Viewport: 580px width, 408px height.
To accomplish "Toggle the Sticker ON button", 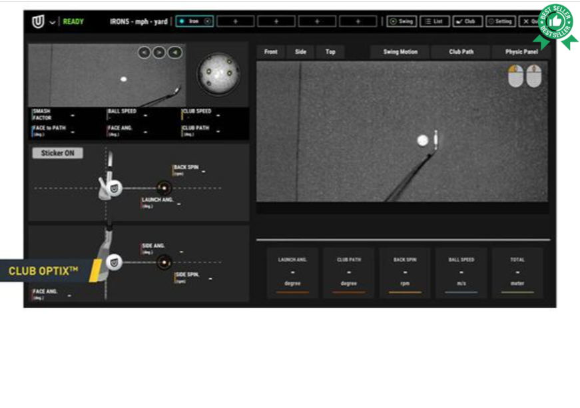I will point(58,153).
